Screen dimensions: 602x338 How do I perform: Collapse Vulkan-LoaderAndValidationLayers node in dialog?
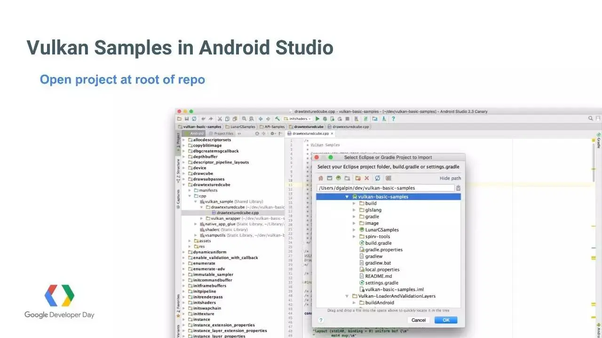(347, 296)
